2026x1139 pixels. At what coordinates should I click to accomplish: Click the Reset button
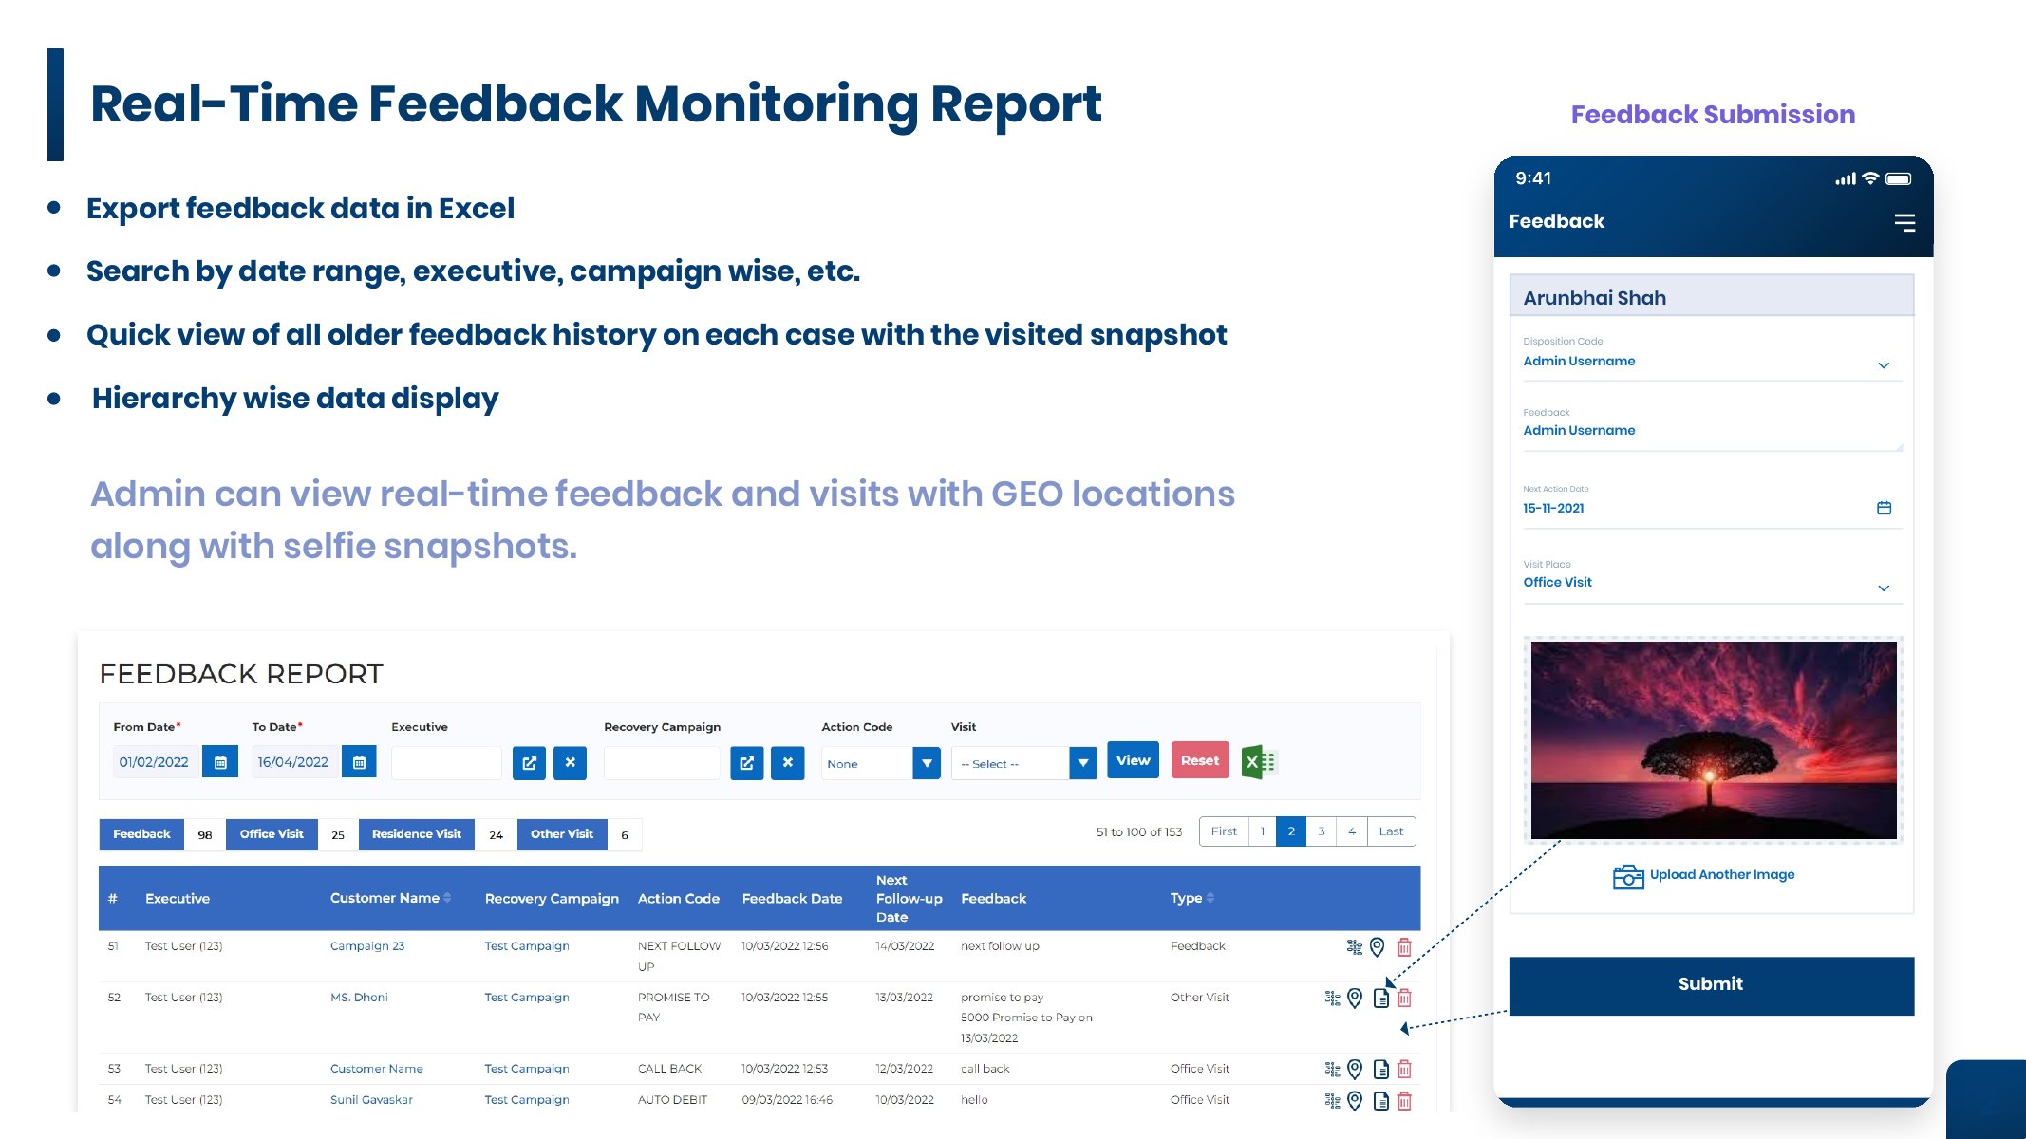coord(1200,760)
